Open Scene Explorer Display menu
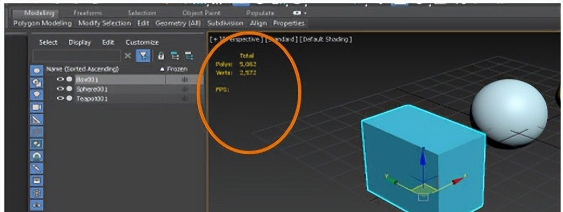The image size is (563, 212). coord(80,42)
